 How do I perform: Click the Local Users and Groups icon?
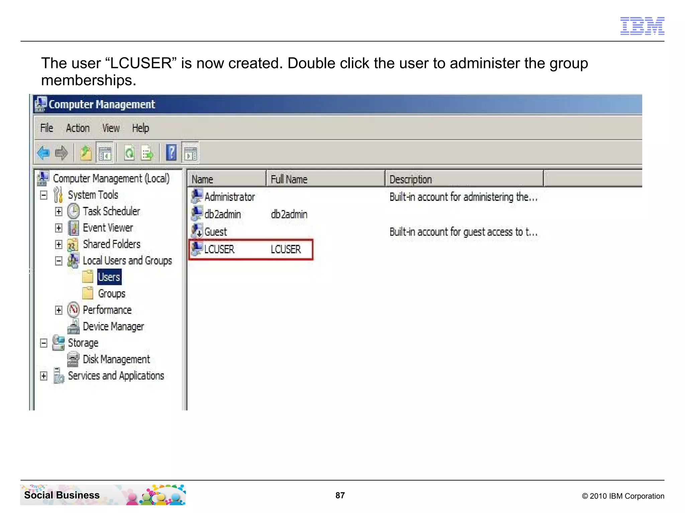pos(73,261)
